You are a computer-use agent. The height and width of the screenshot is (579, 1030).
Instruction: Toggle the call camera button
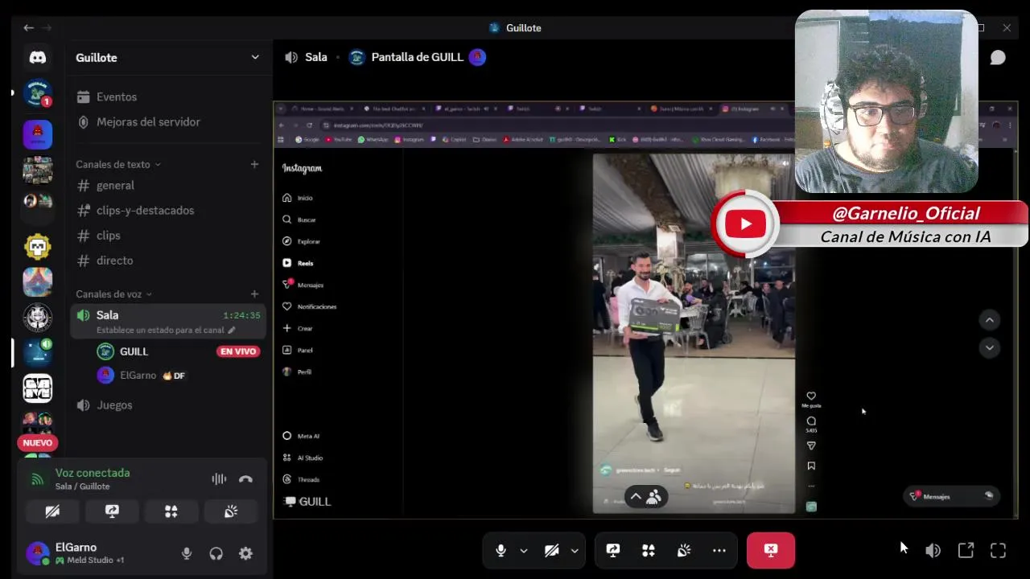pyautogui.click(x=551, y=550)
